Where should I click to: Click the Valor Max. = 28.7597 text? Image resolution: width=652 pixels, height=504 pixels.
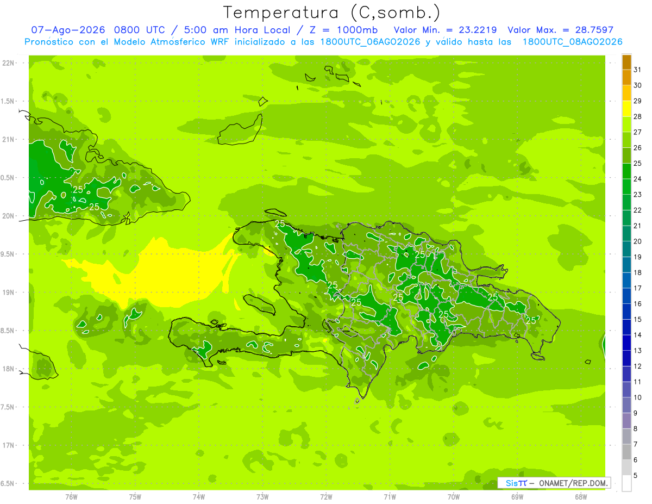click(560, 30)
